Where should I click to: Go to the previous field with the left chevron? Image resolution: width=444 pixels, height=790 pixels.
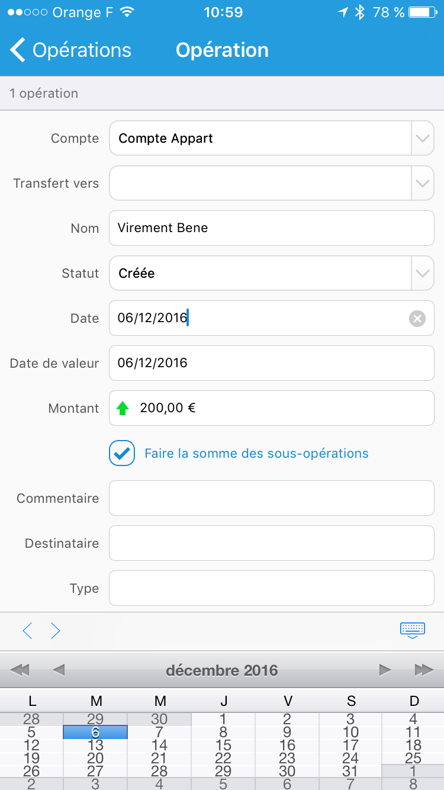pos(27,631)
